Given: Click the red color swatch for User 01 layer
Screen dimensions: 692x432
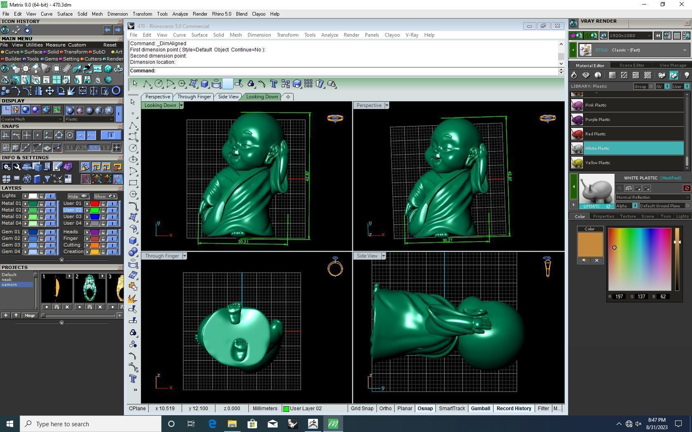Looking at the screenshot, I should pos(95,204).
